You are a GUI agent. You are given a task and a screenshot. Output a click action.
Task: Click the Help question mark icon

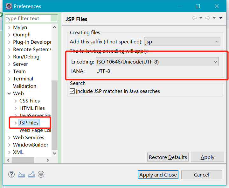point(11,174)
